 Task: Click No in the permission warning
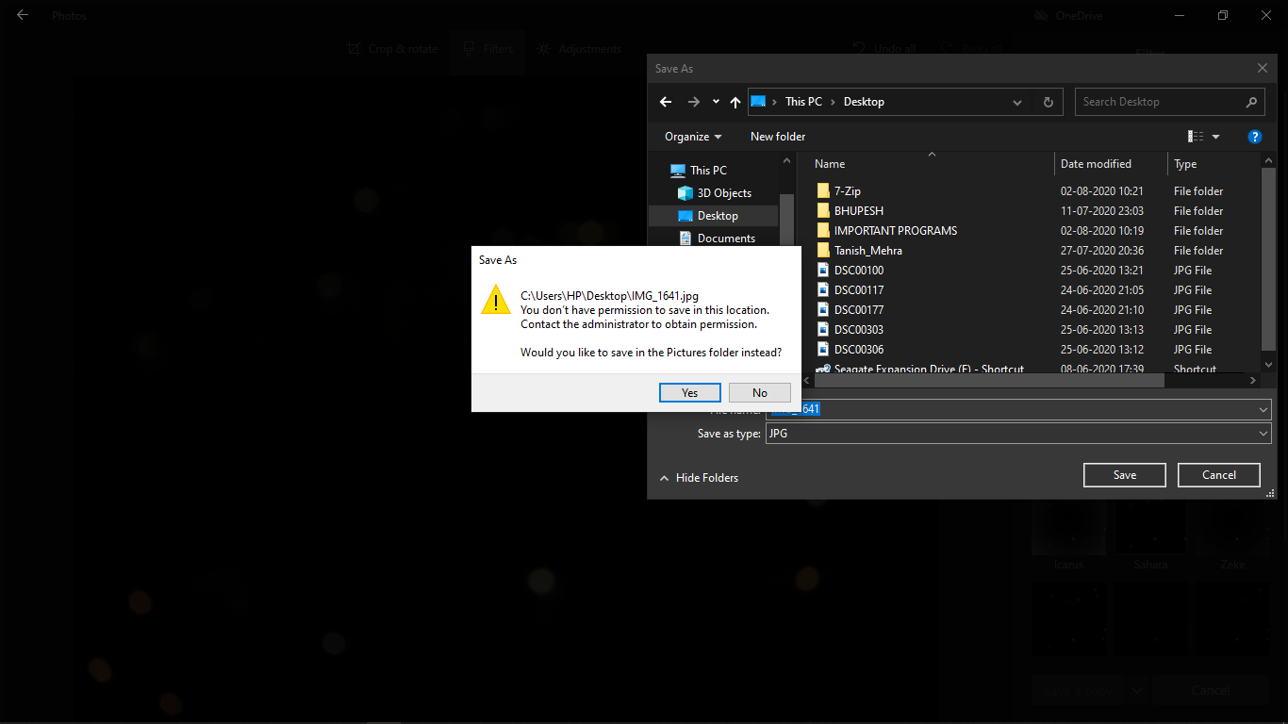[x=759, y=393]
